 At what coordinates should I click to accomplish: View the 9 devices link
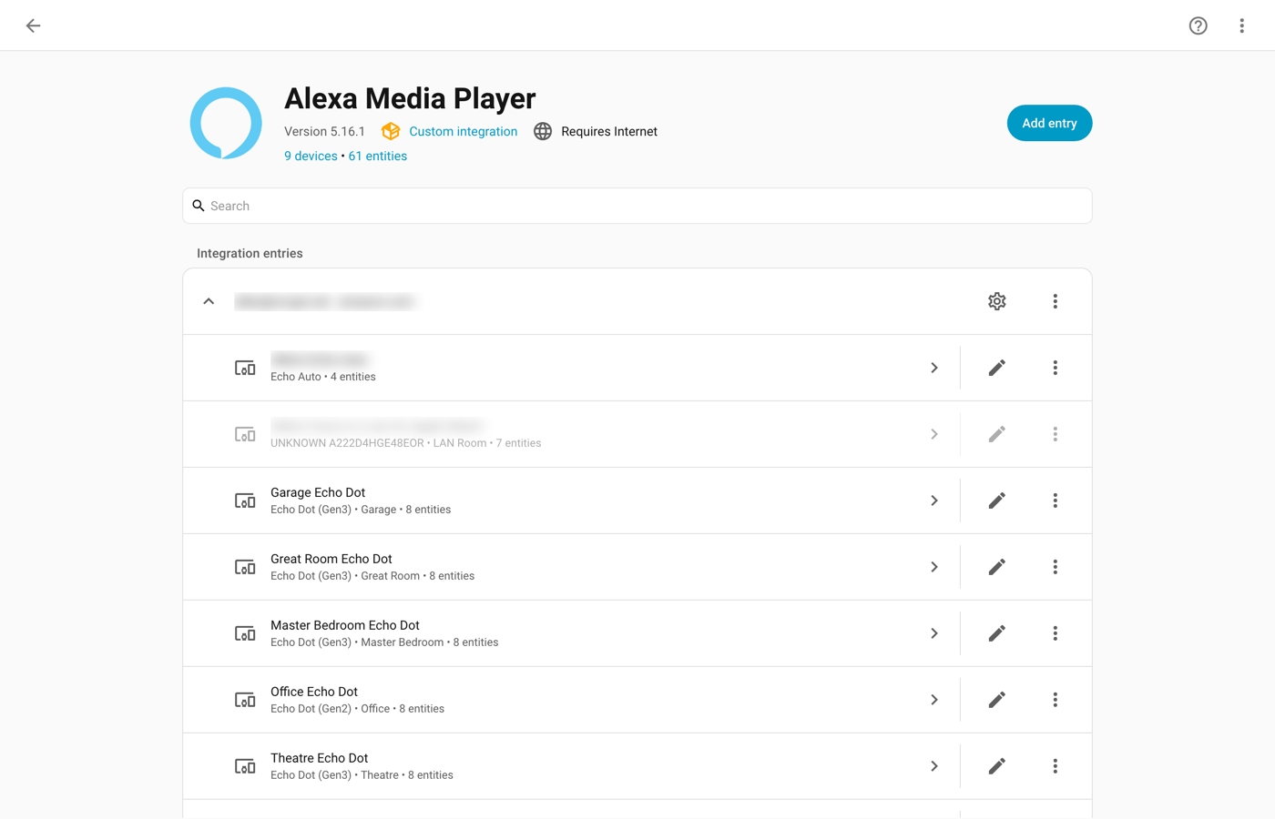(311, 156)
